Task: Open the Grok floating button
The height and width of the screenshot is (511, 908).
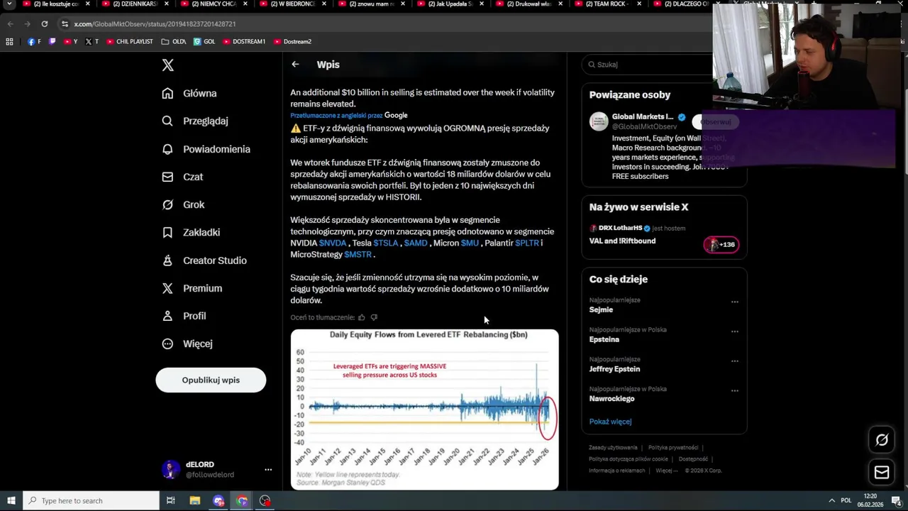Action: pos(882,440)
